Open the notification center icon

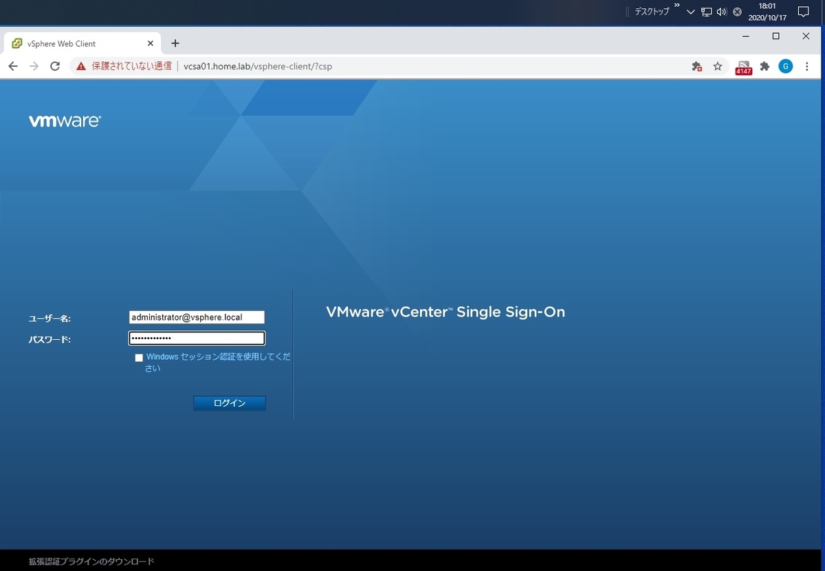[803, 12]
